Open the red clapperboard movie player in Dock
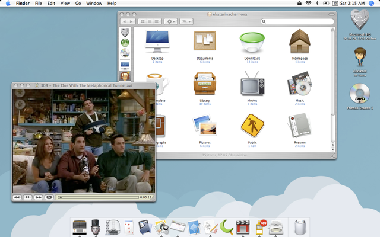The height and width of the screenshot is (237, 380). (x=243, y=227)
